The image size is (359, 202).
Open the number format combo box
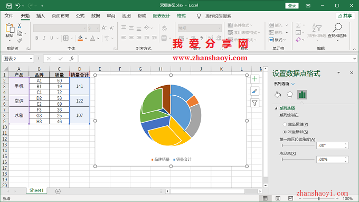200,28
